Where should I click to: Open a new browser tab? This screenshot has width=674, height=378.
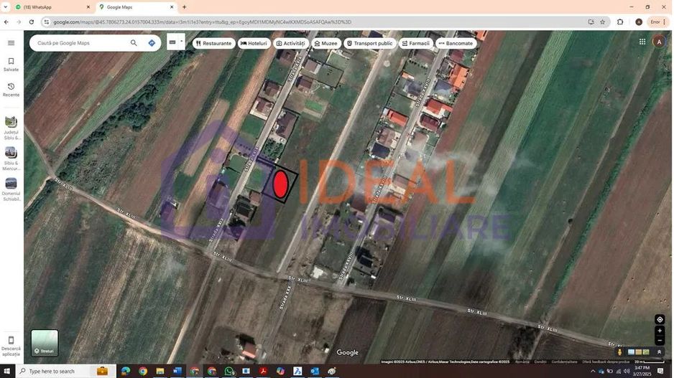coord(184,7)
